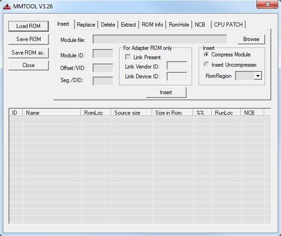Select Insert Uncompressed radio option
The height and width of the screenshot is (236, 281).
tap(206, 64)
